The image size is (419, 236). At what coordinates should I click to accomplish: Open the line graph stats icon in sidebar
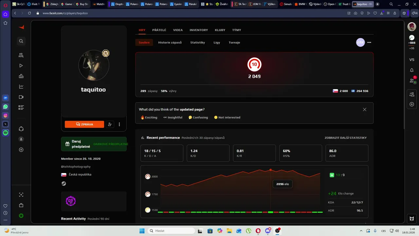(x=21, y=87)
